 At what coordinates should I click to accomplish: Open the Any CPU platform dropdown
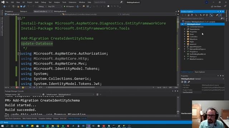point(55,6)
